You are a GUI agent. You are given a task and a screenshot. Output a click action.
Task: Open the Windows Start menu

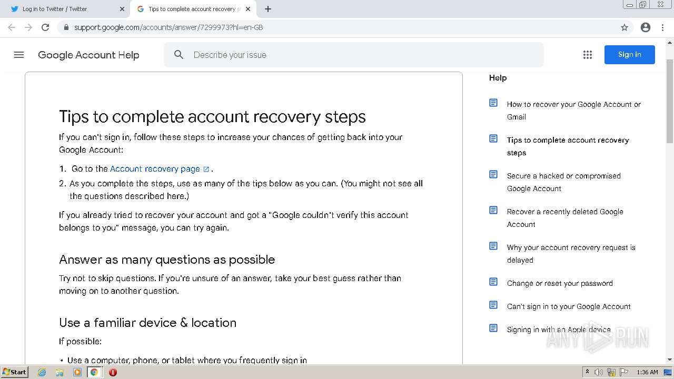pos(14,372)
